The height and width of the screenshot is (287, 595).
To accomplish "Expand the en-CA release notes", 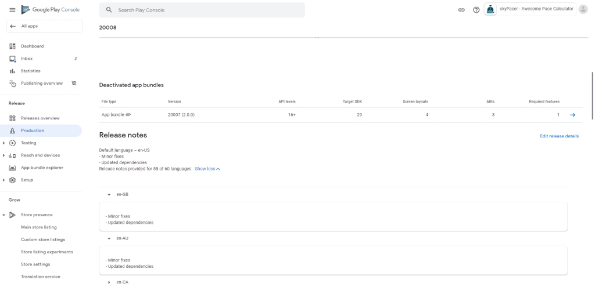I will [109, 282].
